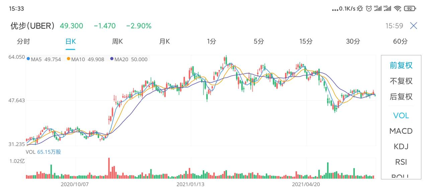This screenshot has width=424, height=190.
Task: Switch indicator to KDJ
Action: 401,146
